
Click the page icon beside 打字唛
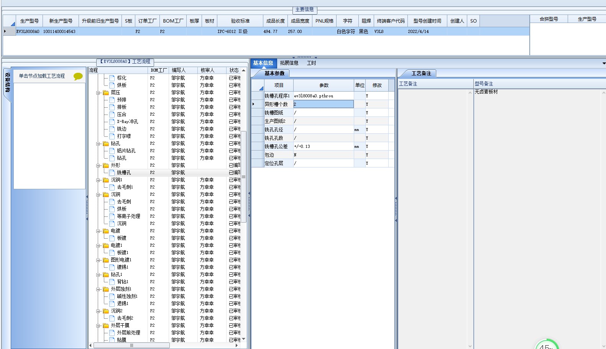112,136
